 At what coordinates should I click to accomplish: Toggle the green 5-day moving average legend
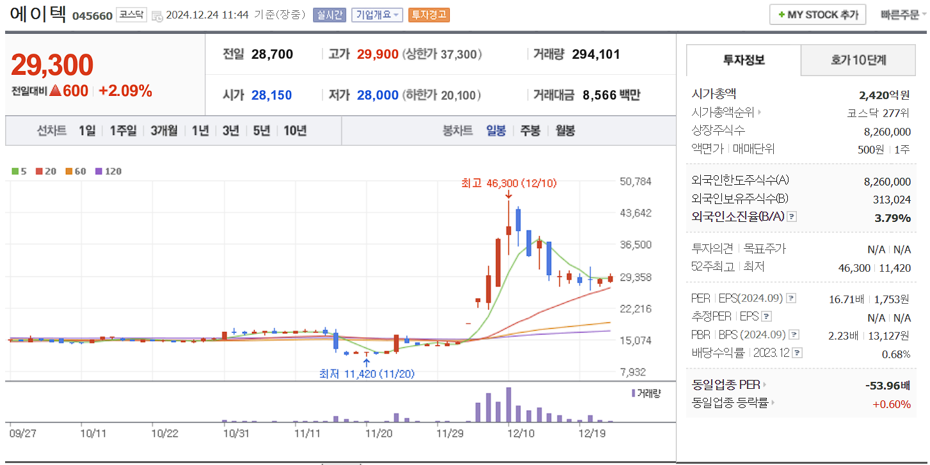15,171
